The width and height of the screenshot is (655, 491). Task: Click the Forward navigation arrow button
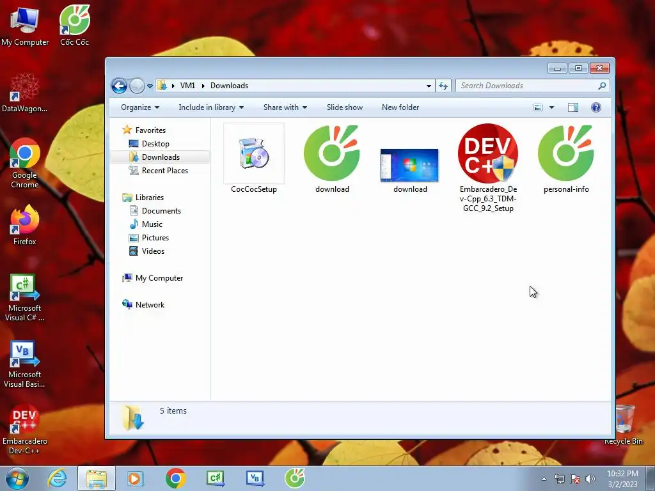click(x=137, y=86)
